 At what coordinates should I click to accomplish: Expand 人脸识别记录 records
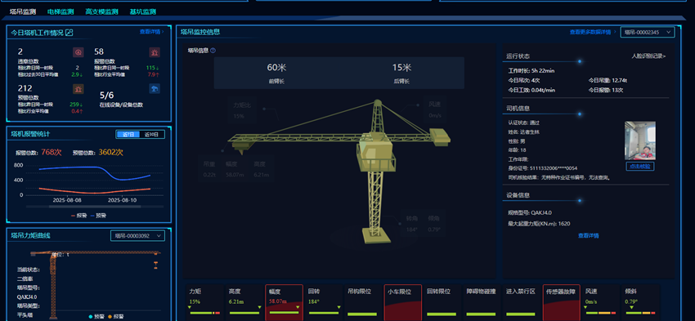pyautogui.click(x=648, y=56)
